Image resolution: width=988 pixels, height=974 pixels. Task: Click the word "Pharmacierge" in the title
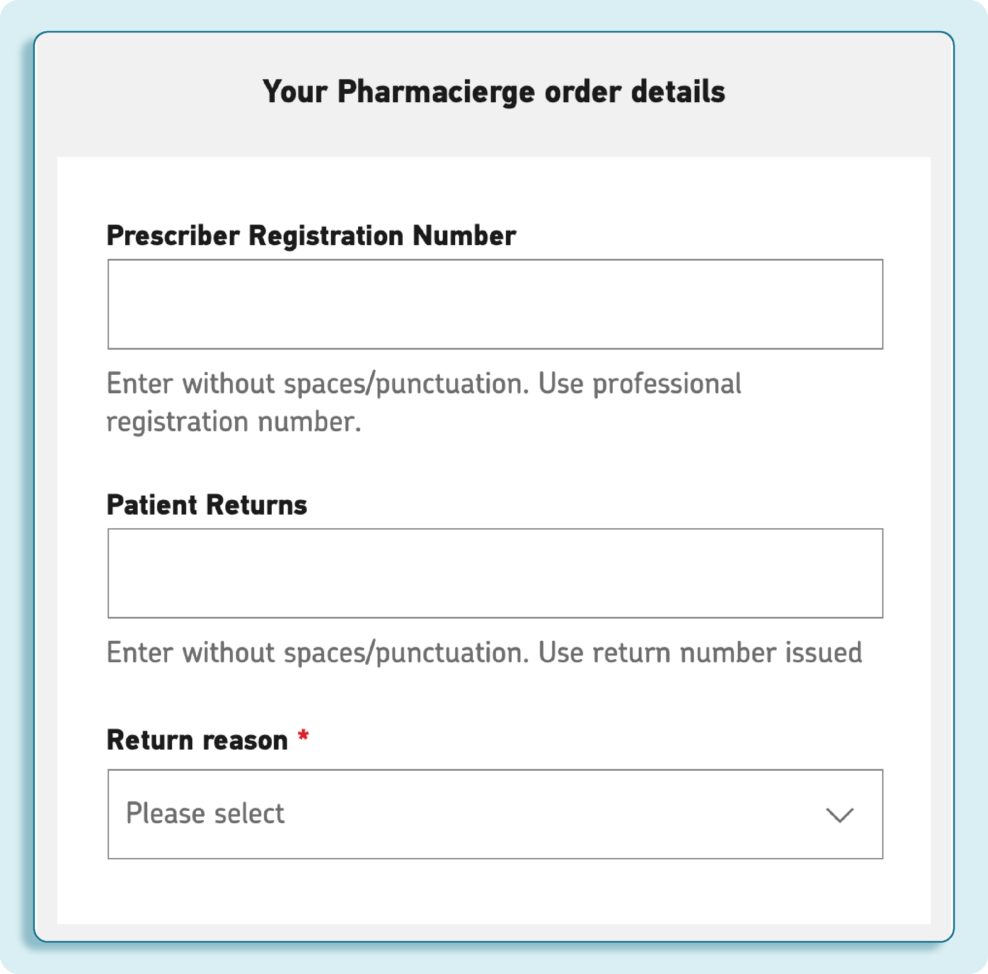[x=436, y=93]
